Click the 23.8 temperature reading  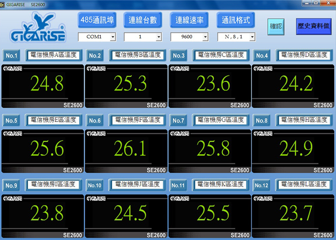tap(47, 213)
